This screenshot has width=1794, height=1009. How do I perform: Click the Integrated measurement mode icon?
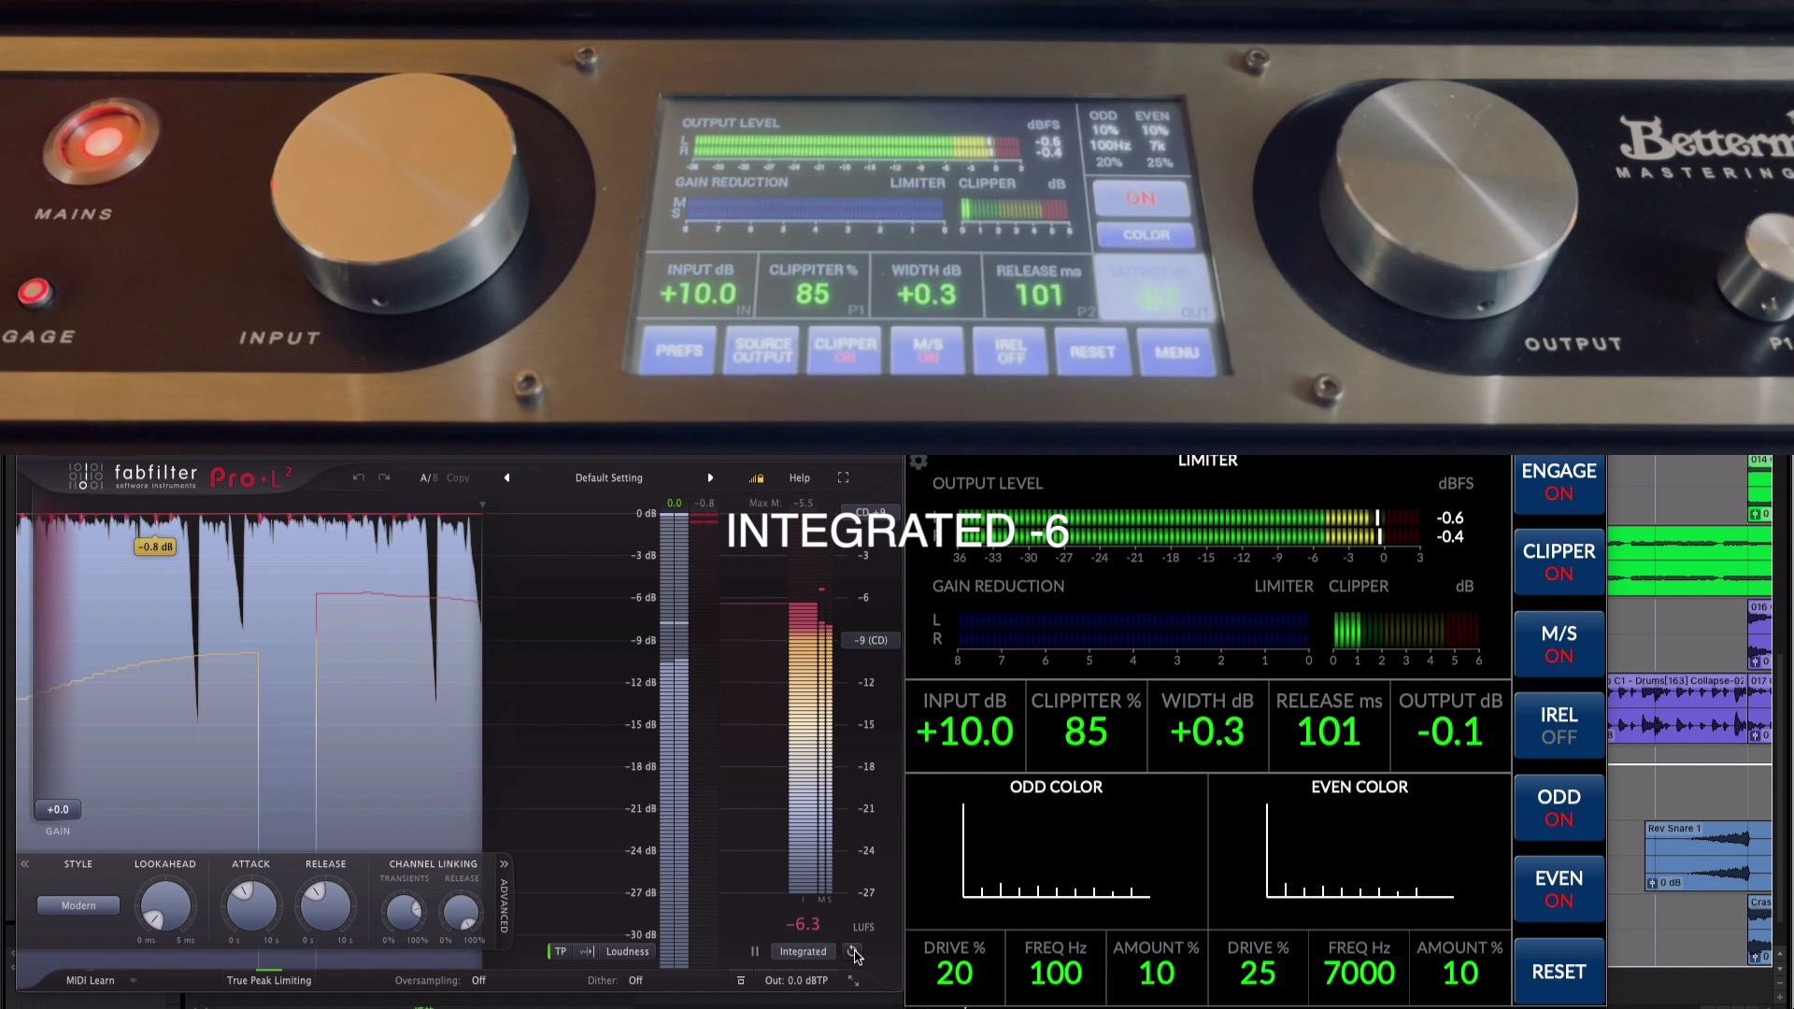coord(802,950)
